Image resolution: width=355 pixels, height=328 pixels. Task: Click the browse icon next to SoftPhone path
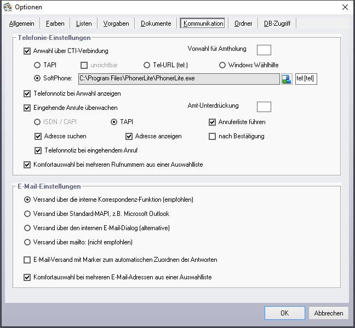click(287, 79)
